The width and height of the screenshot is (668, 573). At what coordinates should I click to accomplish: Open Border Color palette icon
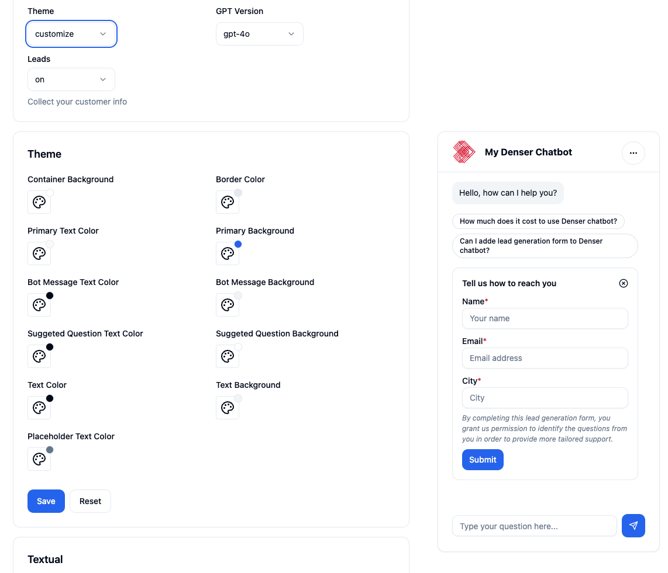point(228,202)
